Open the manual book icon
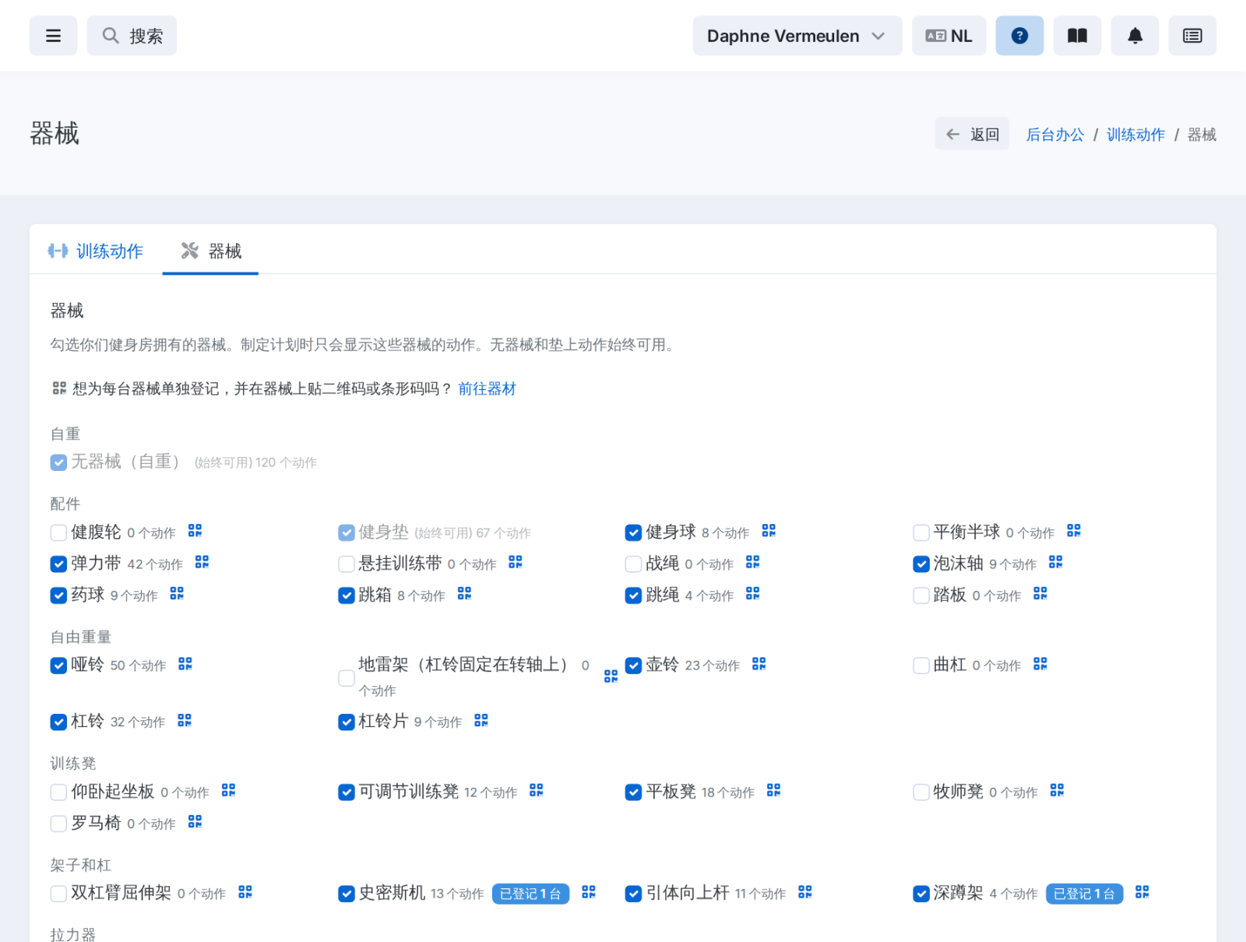This screenshot has height=942, width=1246. click(1077, 36)
